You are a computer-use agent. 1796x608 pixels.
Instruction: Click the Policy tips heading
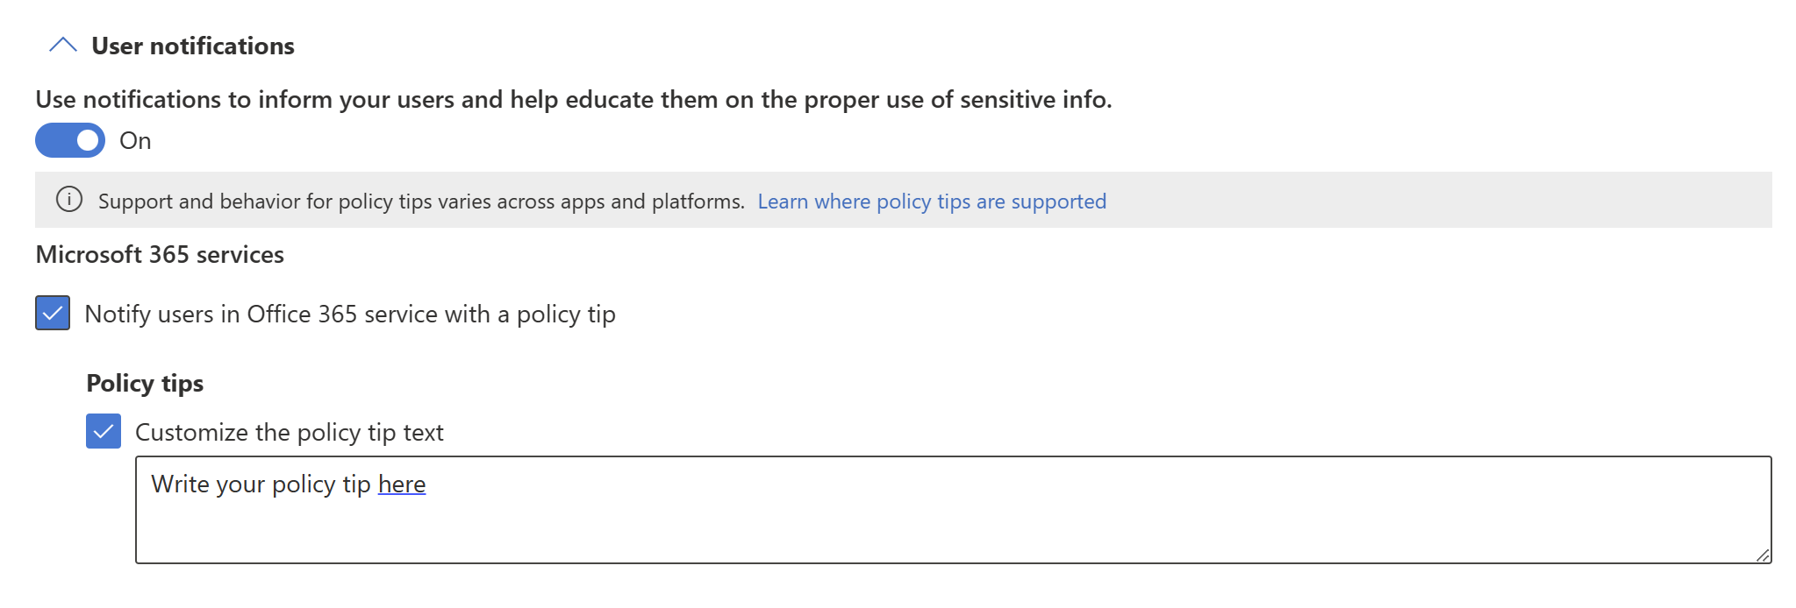tap(145, 383)
